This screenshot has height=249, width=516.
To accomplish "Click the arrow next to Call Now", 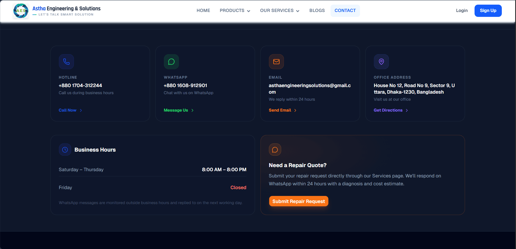I will tap(81, 110).
